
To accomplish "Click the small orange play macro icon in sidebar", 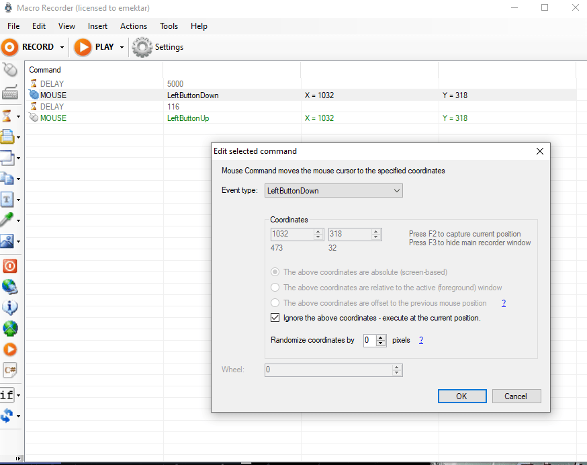I will (x=10, y=349).
